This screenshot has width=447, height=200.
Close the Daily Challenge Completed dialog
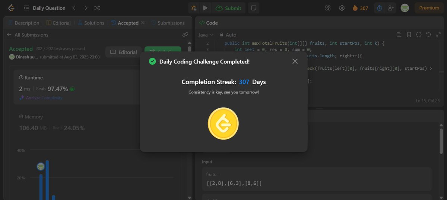[295, 61]
